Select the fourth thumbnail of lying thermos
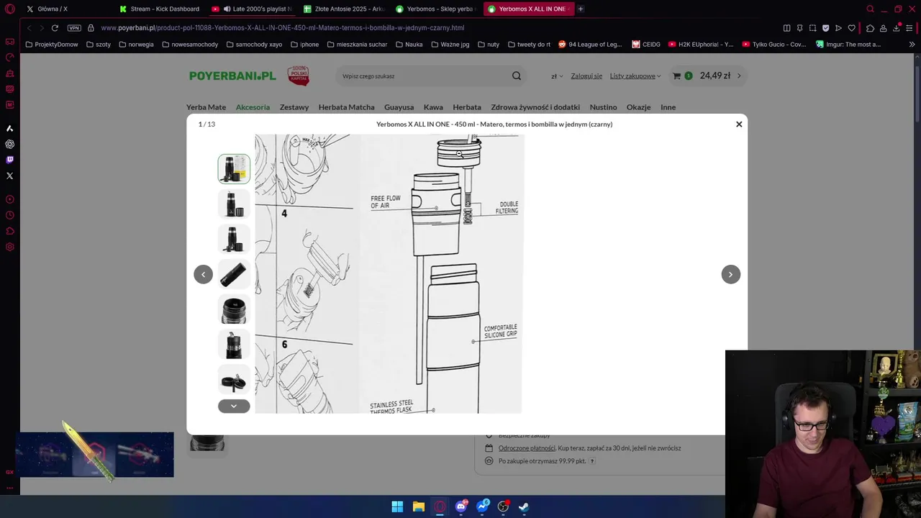 [x=234, y=274]
